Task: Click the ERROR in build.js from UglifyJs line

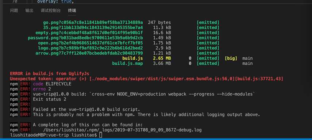Action: [50, 73]
